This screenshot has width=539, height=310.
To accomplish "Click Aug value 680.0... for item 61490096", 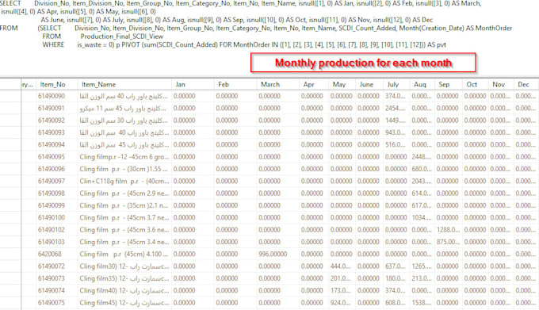I will 422,169.
